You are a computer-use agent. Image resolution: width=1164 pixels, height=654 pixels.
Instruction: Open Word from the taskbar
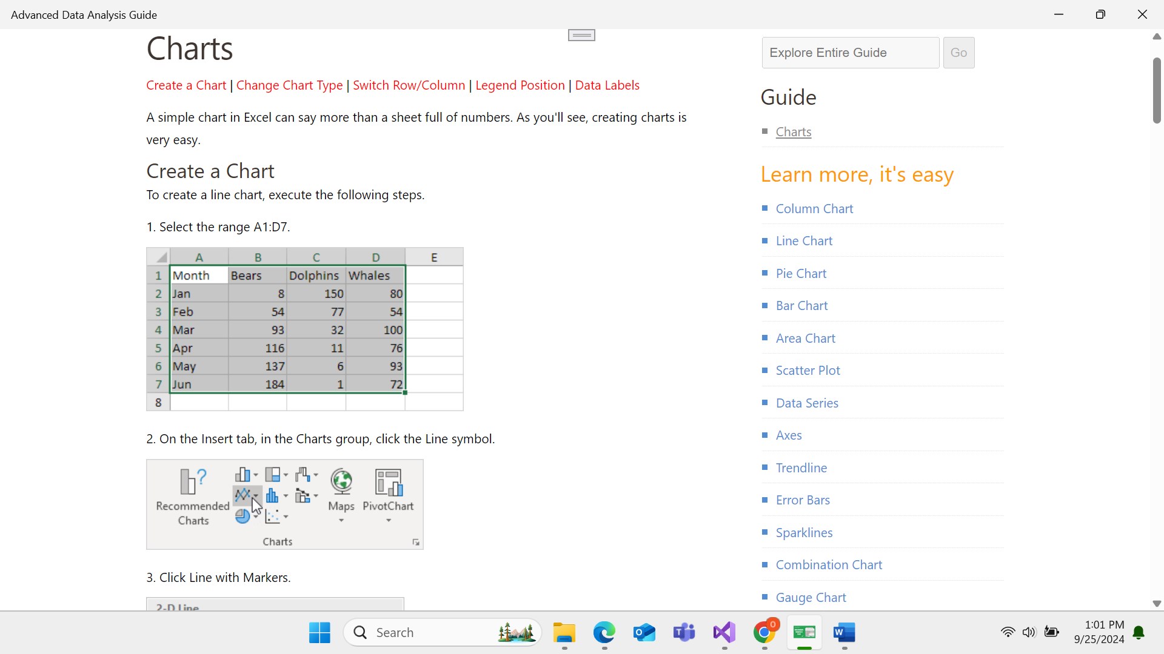click(844, 633)
